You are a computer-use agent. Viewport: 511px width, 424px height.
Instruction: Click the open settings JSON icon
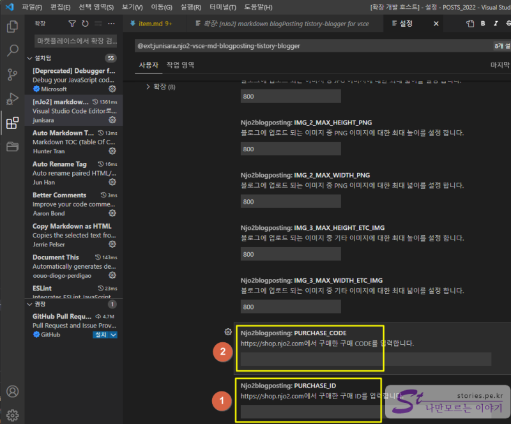470,24
